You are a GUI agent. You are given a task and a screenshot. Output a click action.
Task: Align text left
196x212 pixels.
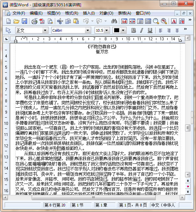point(161,30)
